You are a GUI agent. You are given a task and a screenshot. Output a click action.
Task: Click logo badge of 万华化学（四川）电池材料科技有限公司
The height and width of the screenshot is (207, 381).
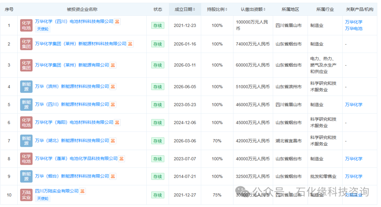click(x=26, y=25)
